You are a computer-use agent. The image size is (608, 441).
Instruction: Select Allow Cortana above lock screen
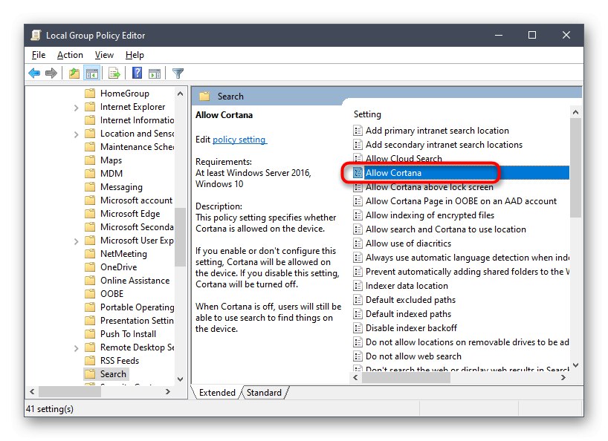(x=430, y=187)
